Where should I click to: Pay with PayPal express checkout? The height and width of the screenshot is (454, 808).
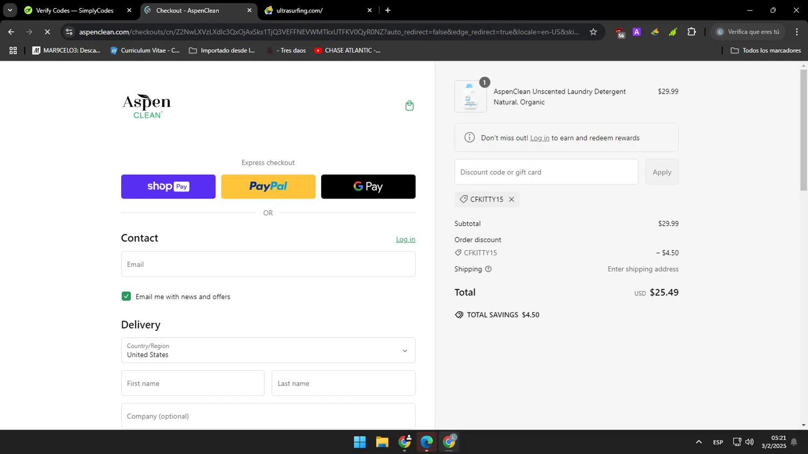point(268,187)
